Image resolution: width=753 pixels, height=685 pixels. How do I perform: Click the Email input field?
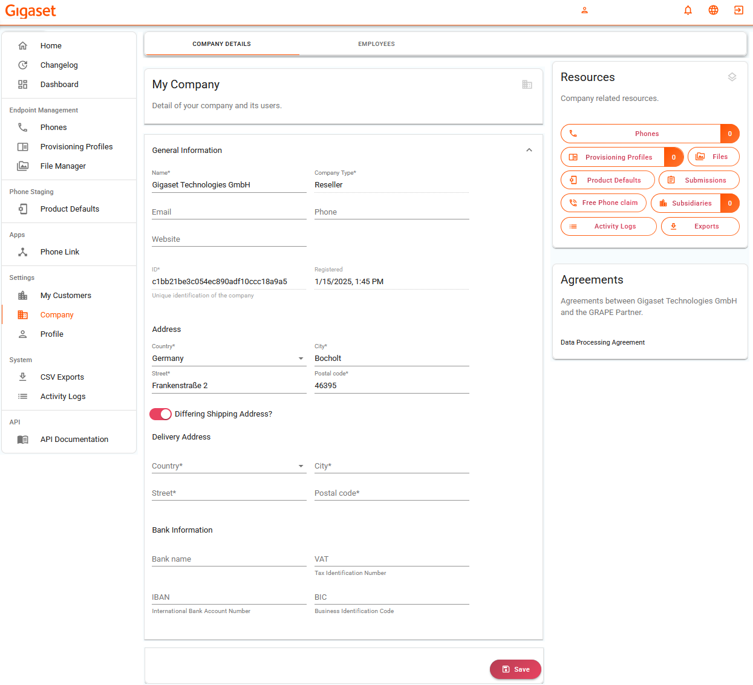point(229,212)
